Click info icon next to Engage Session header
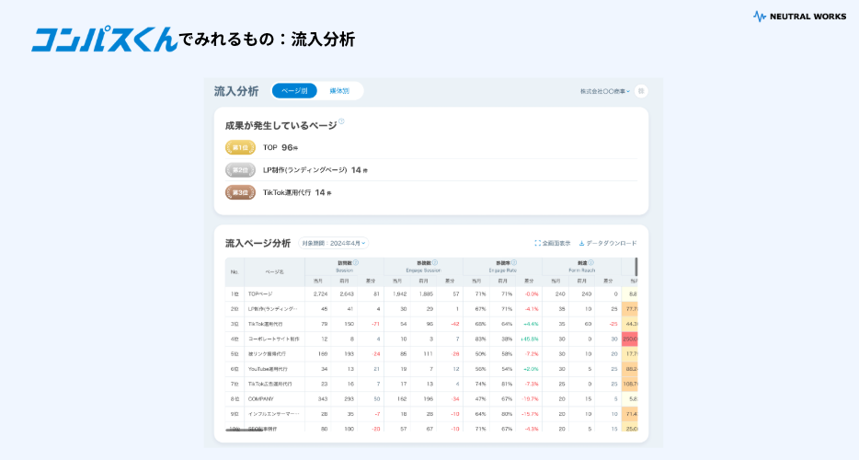Image resolution: width=859 pixels, height=460 pixels. [435, 262]
